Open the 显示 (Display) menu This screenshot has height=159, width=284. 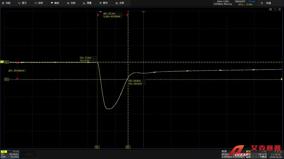coord(22,3)
